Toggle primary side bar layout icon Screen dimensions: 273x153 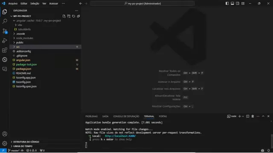pos(227,3)
